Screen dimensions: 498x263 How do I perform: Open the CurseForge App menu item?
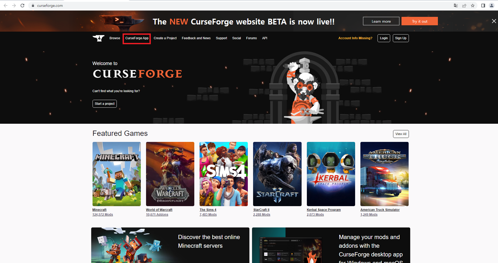[x=137, y=38]
